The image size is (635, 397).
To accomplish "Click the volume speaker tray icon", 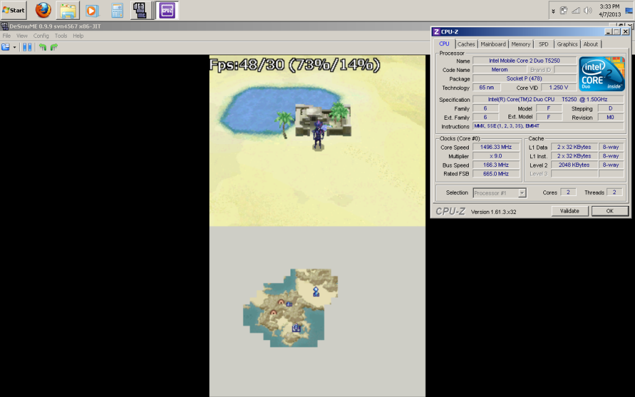I will point(587,11).
